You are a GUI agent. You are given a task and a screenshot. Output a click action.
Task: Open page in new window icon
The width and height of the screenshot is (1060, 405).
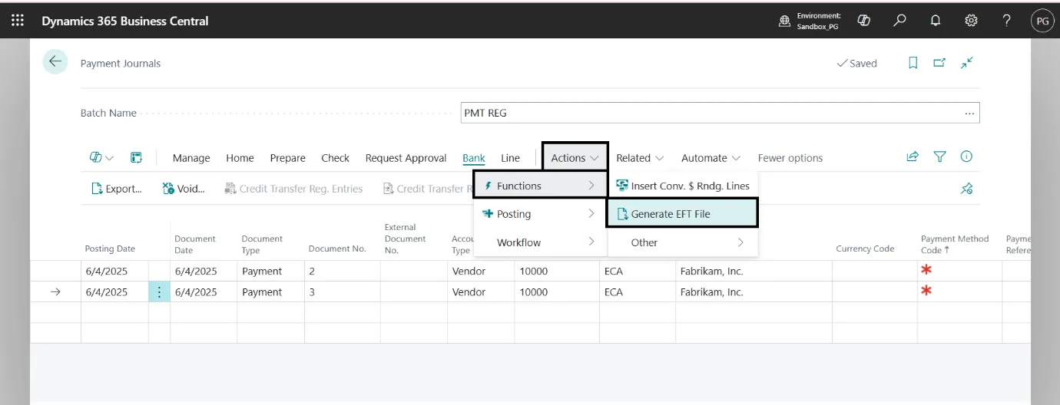coord(939,63)
